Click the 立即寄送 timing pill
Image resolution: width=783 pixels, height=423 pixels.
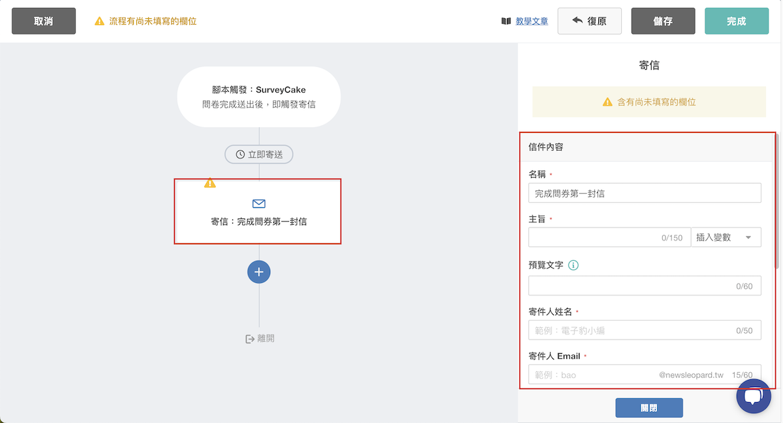(x=259, y=154)
